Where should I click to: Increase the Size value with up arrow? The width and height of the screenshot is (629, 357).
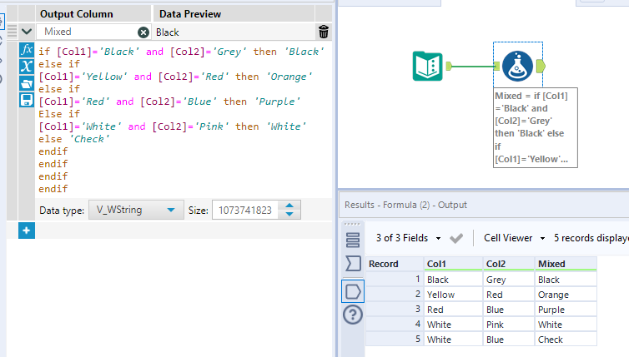(289, 206)
